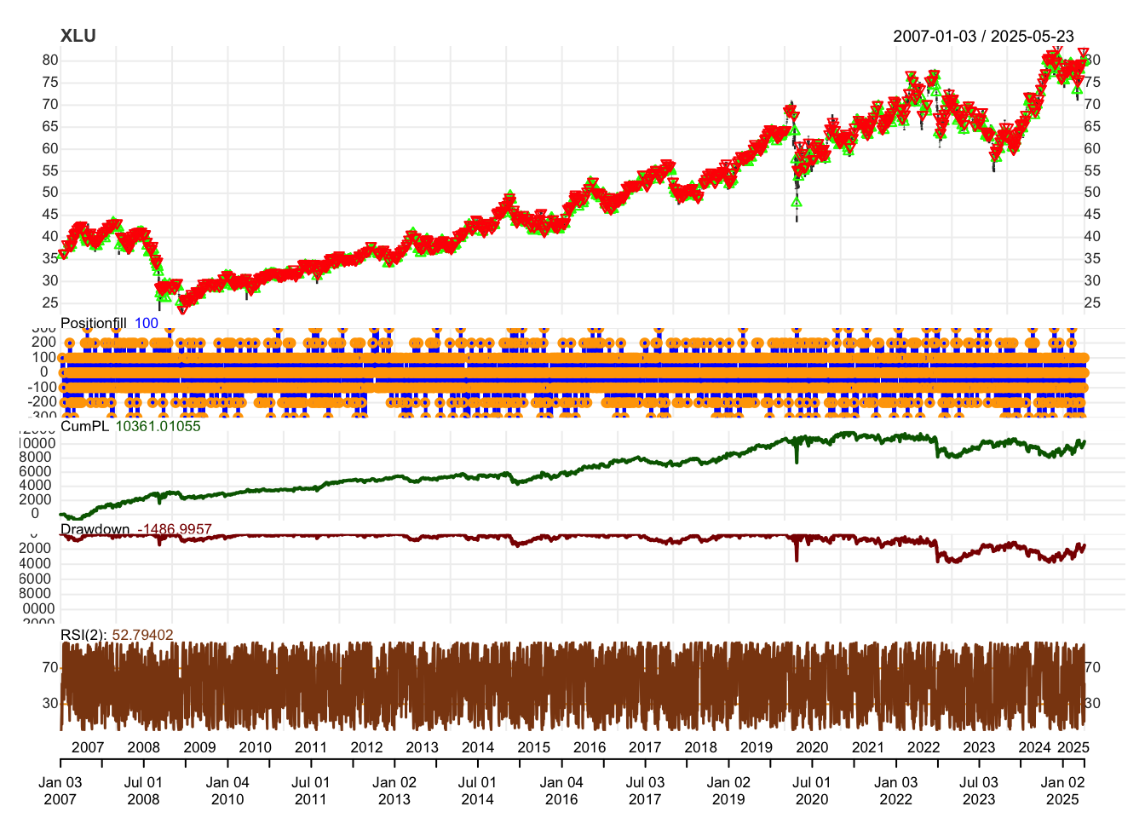Click the right price axis label 40
Screen dimensions: 1145x818
tap(1092, 237)
